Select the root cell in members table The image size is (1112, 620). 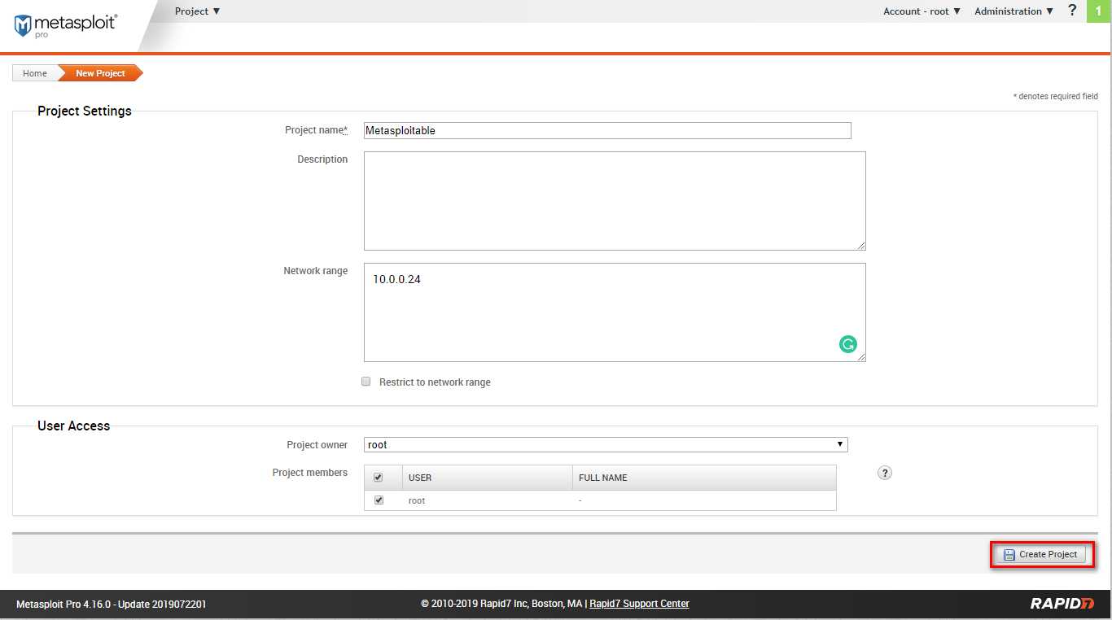[x=417, y=500]
